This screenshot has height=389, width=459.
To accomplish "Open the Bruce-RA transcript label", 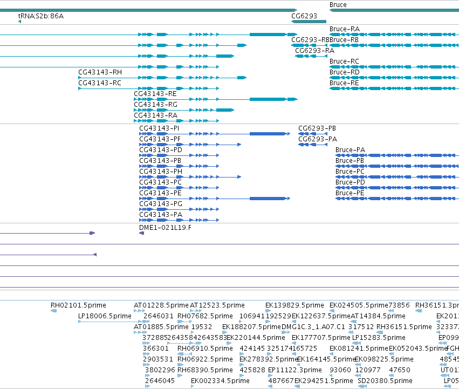I will (x=345, y=29).
